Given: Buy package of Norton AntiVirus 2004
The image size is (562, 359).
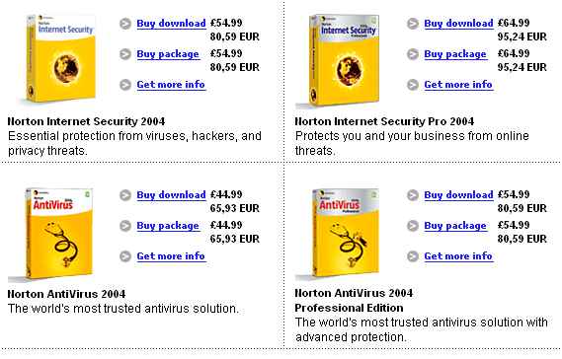Looking at the screenshot, I should [x=168, y=226].
